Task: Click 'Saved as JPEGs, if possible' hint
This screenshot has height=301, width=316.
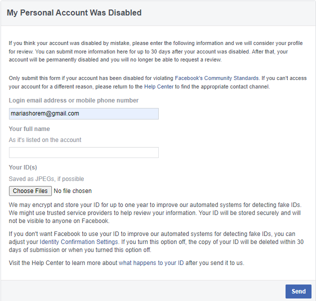Action: click(46, 179)
